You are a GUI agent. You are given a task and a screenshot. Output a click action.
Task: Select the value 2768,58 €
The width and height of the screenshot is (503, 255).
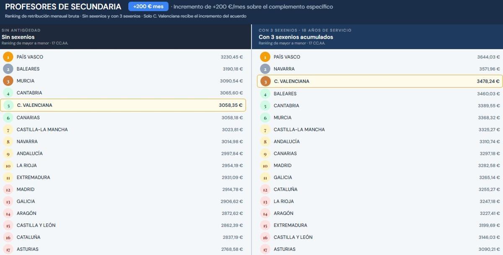click(x=232, y=250)
